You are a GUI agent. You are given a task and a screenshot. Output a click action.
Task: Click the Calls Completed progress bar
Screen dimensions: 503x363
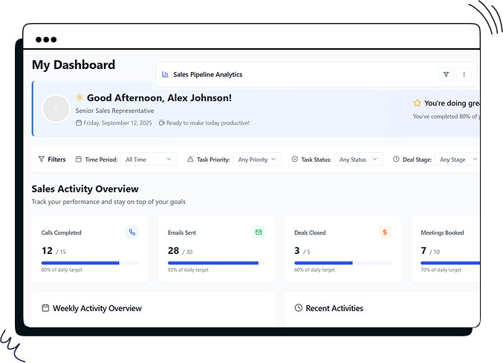click(x=90, y=263)
